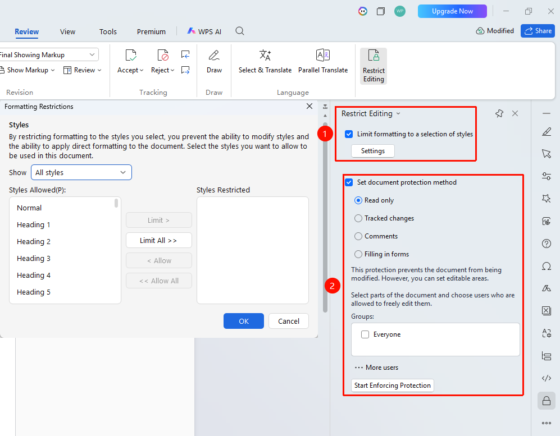The height and width of the screenshot is (436, 560).
Task: Click Start Enforcing Protection button
Action: pyautogui.click(x=393, y=385)
